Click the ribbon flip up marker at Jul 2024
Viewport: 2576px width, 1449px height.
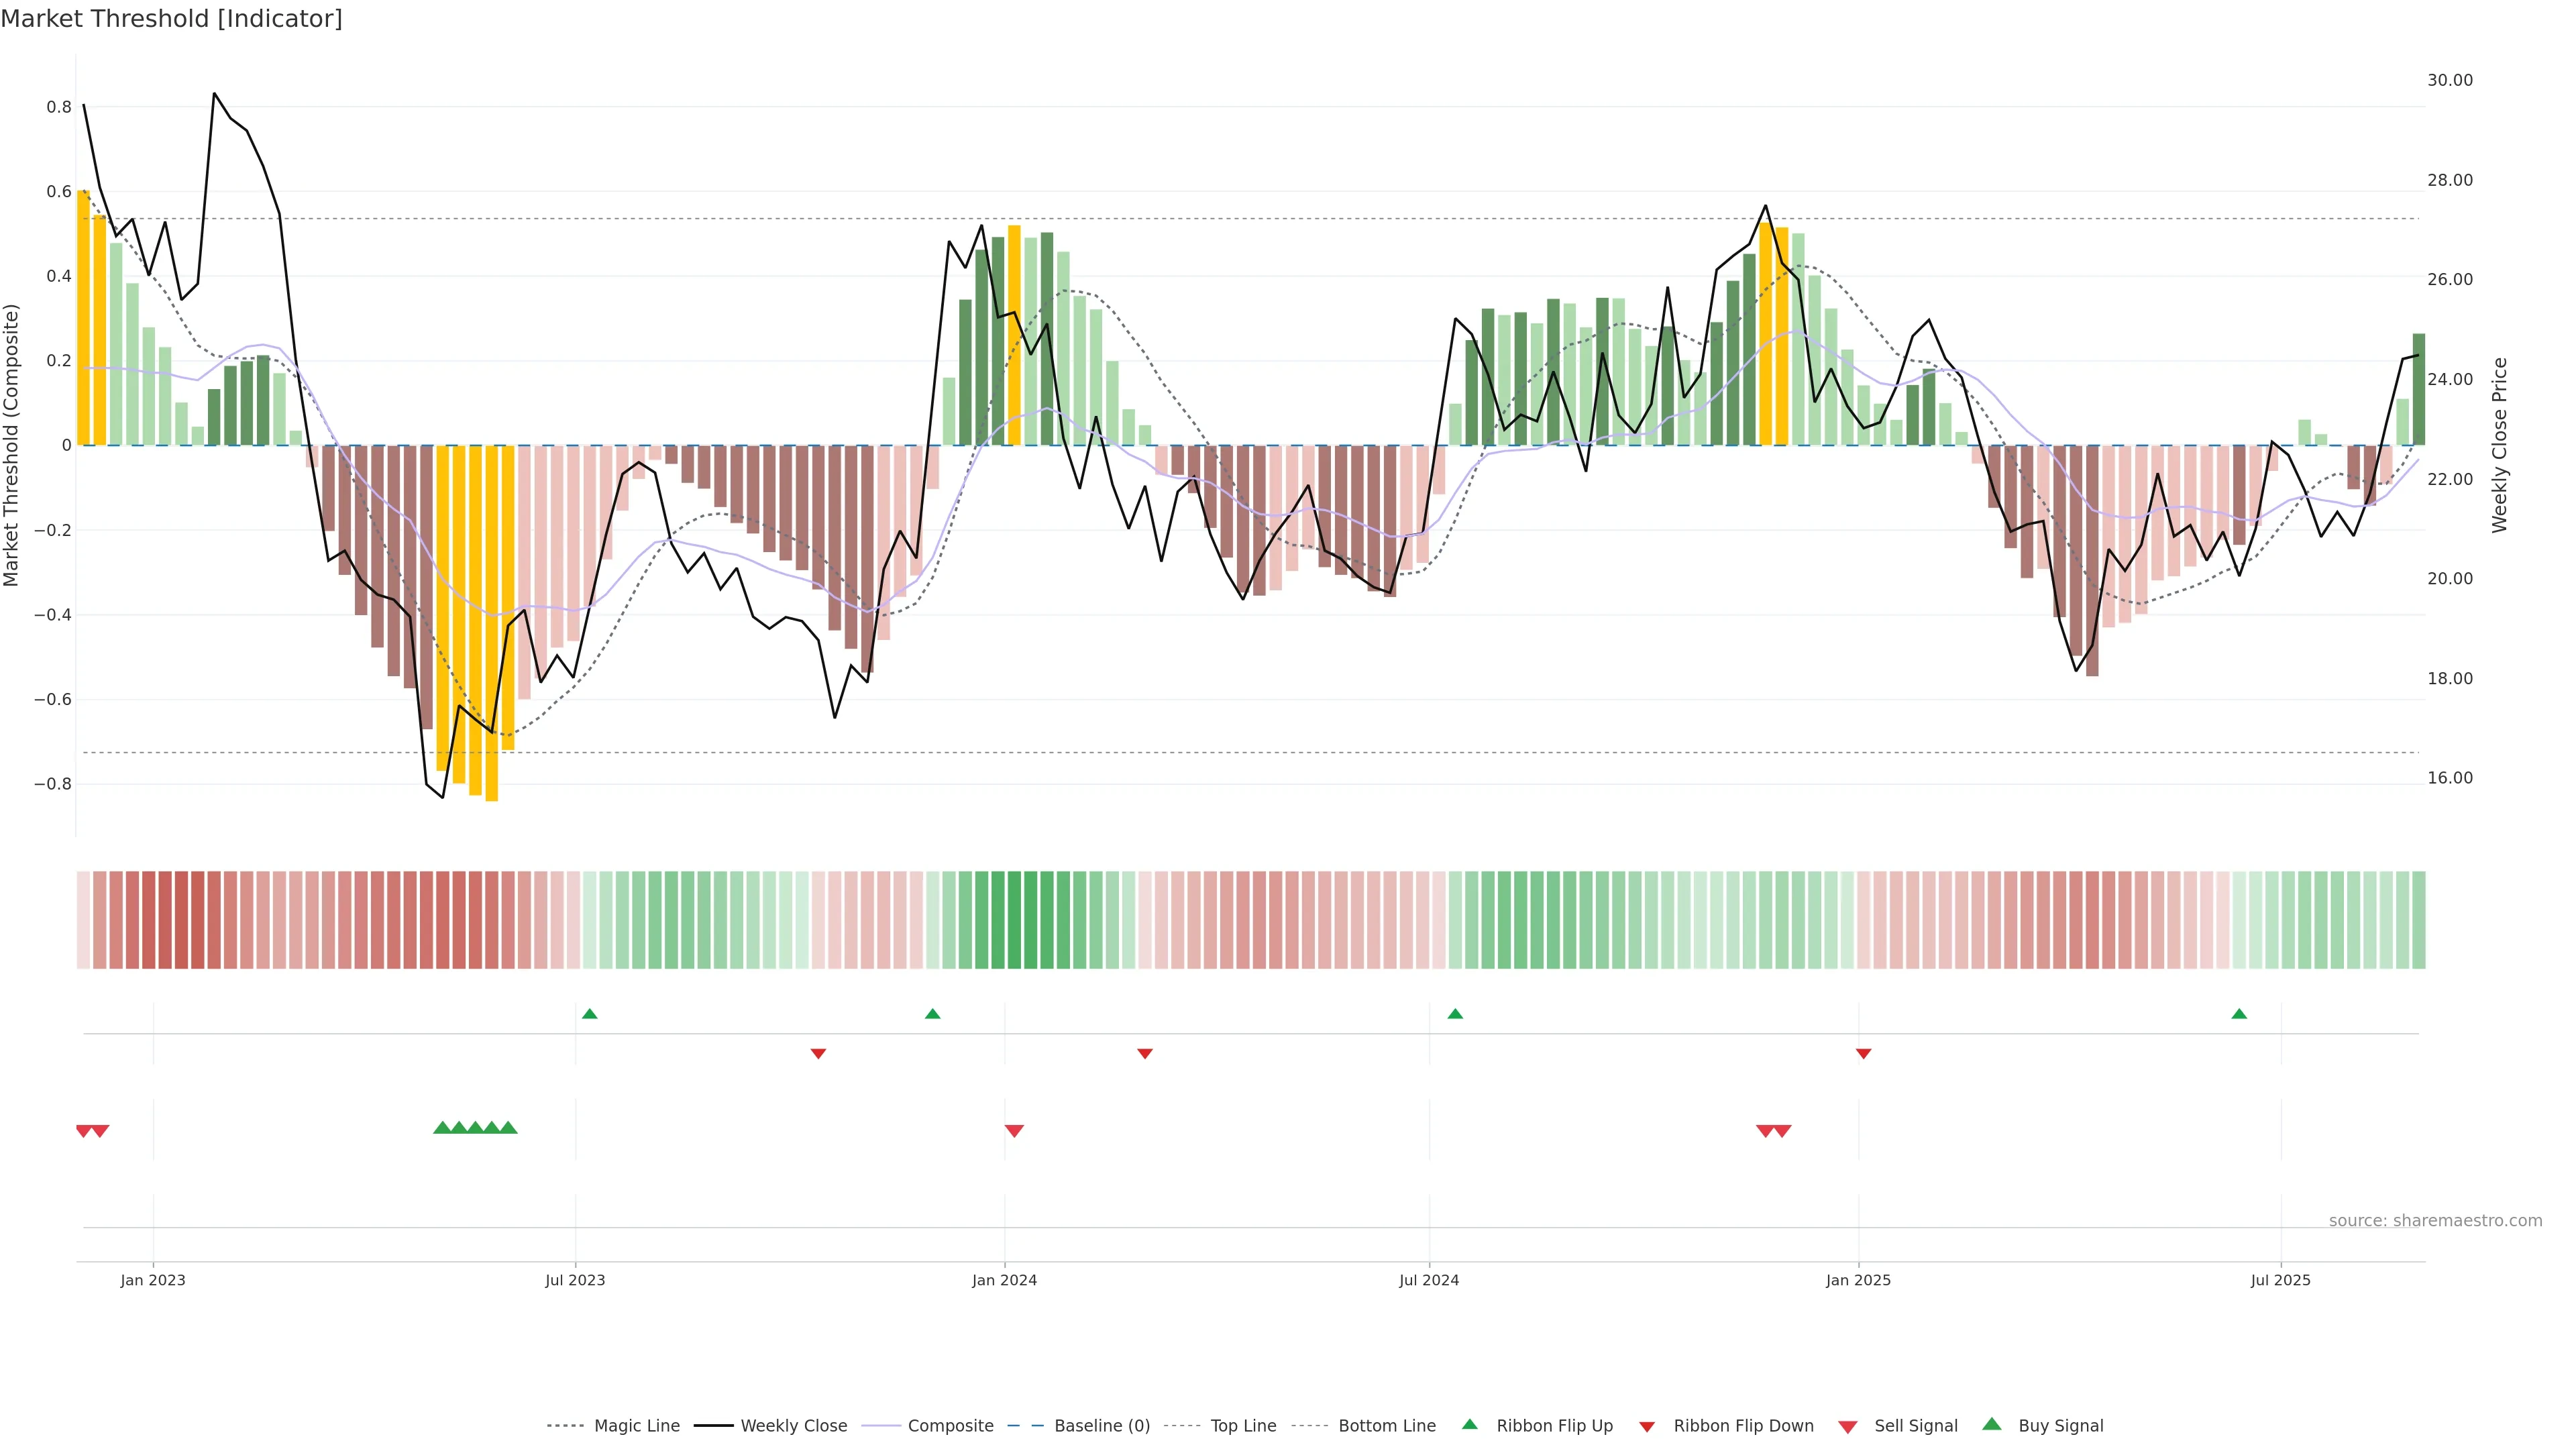(x=1455, y=1014)
